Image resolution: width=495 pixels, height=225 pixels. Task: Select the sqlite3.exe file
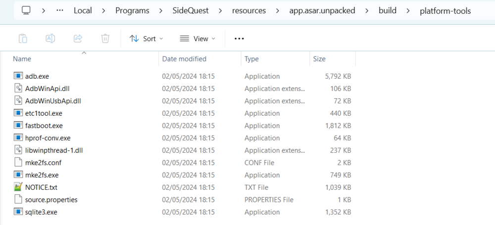pyautogui.click(x=41, y=212)
